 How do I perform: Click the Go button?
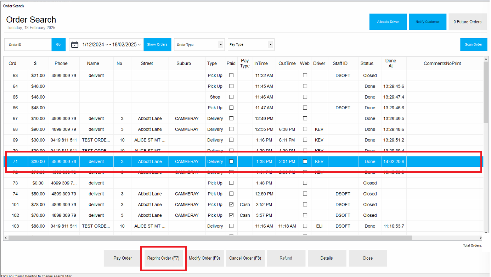coord(58,45)
